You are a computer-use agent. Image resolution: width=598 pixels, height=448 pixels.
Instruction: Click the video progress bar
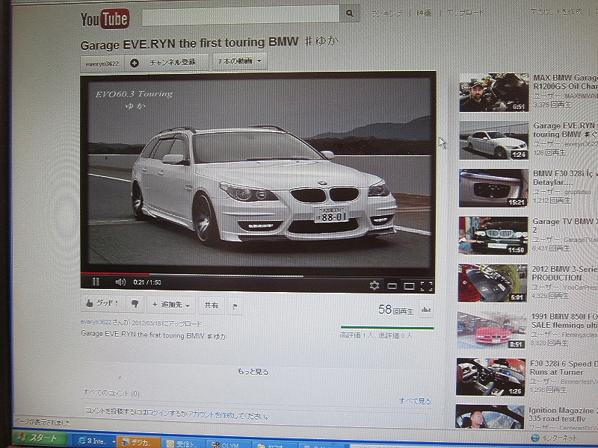coord(257,274)
